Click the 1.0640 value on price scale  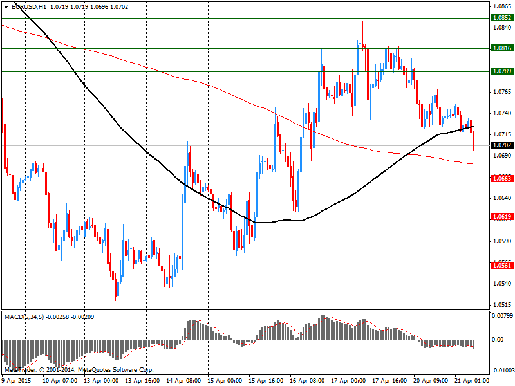point(502,198)
